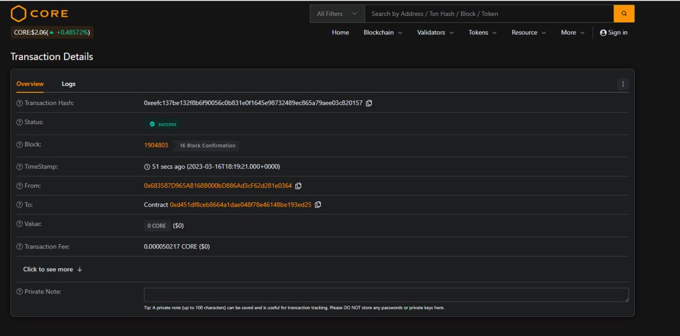
Task: Expand the Blockchain navigation dropdown
Action: pyautogui.click(x=383, y=33)
